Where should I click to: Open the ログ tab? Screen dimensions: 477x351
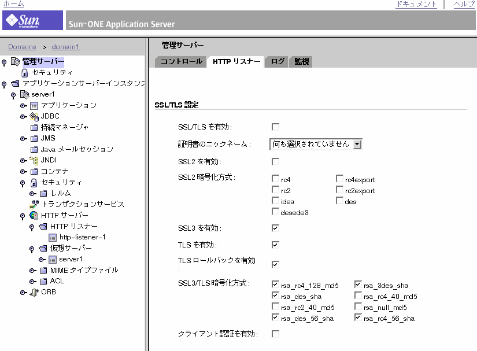pyautogui.click(x=277, y=62)
